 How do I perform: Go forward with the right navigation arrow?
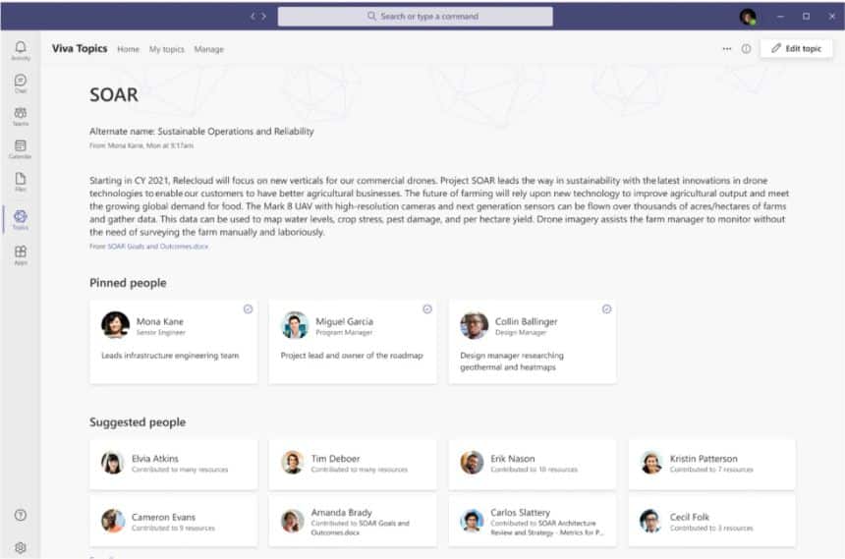pyautogui.click(x=263, y=16)
